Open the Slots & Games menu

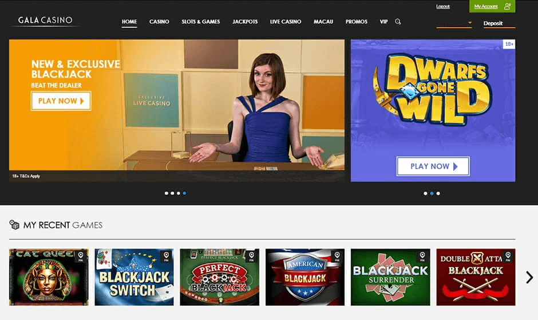200,22
